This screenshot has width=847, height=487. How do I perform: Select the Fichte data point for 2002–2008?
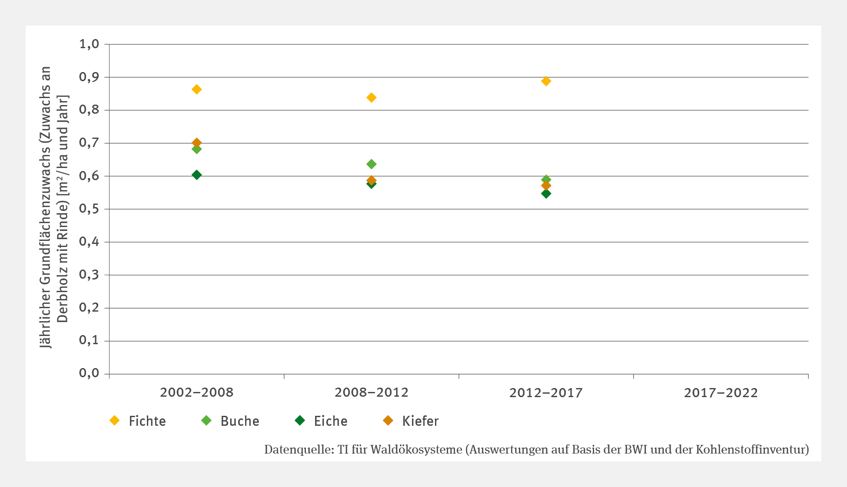click(196, 89)
